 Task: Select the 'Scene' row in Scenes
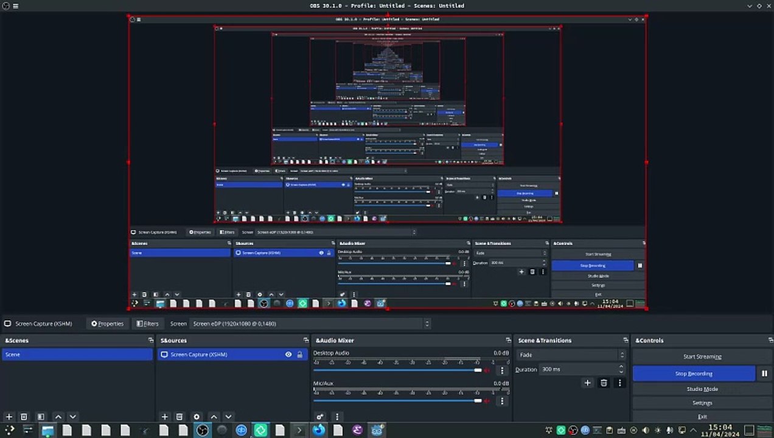77,355
